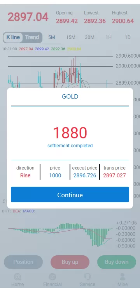Click the trans price value 2897.027
The width and height of the screenshot is (140, 288).
pos(115,175)
